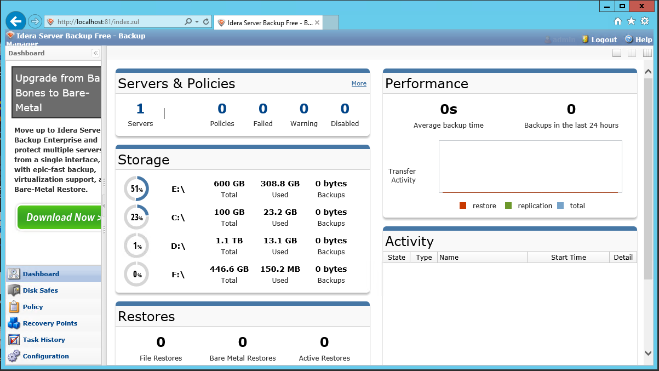659x371 pixels.
Task: Open the Configuration gears icon
Action: pyautogui.click(x=14, y=356)
